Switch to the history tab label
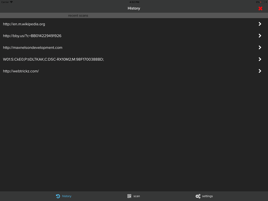This screenshot has width=268, height=201. point(67,196)
